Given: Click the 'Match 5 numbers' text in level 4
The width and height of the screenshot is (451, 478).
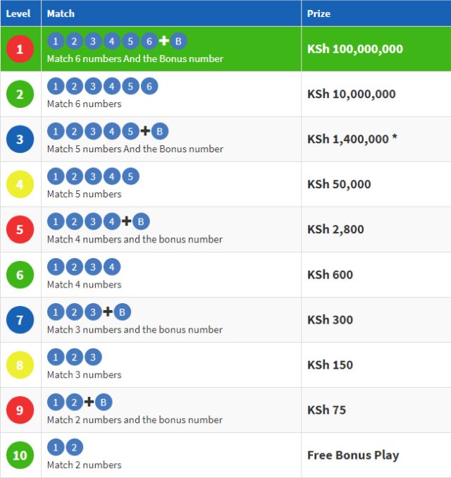Looking at the screenshot, I should (84, 194).
